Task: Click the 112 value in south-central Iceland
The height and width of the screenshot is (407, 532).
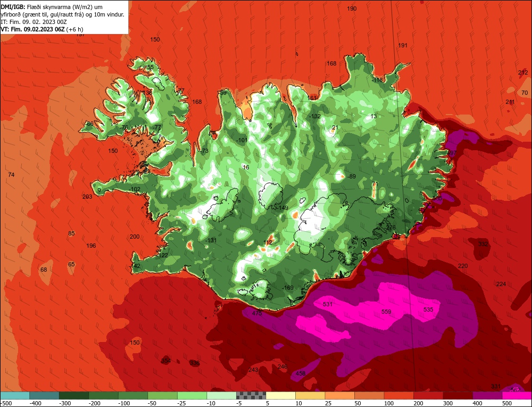Action: 268,242
